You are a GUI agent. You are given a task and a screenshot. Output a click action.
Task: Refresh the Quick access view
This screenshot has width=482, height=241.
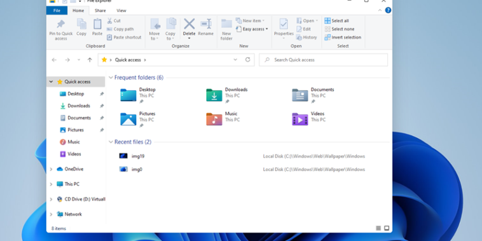pyautogui.click(x=247, y=60)
